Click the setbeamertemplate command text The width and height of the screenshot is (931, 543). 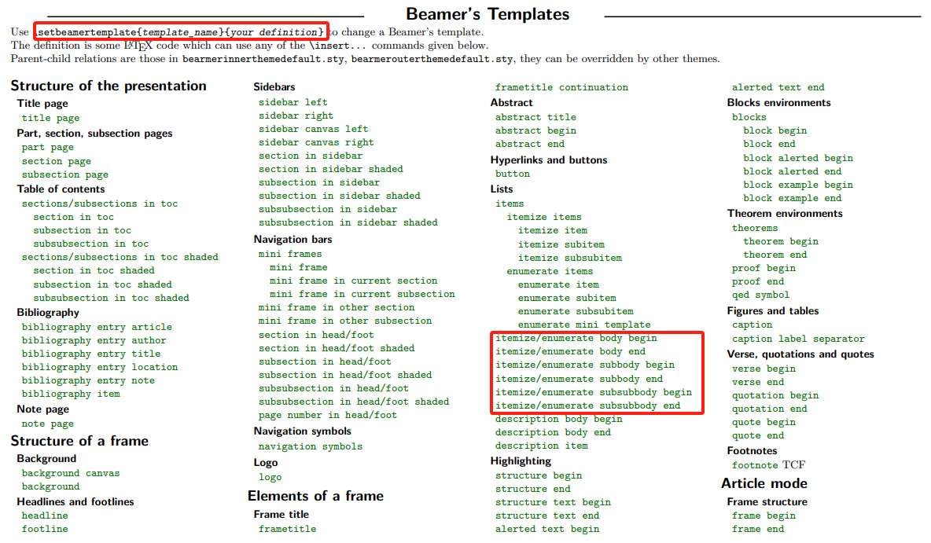tap(181, 32)
